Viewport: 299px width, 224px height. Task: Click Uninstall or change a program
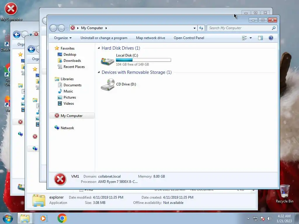click(x=104, y=38)
